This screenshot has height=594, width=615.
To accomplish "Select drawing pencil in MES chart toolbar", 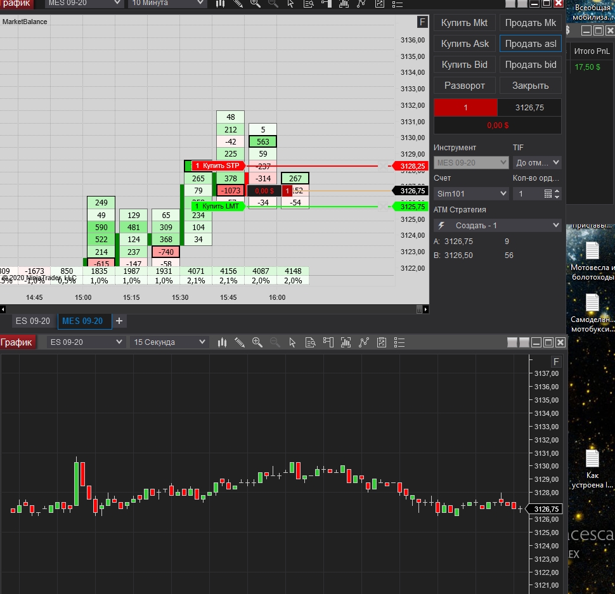I will click(x=238, y=4).
